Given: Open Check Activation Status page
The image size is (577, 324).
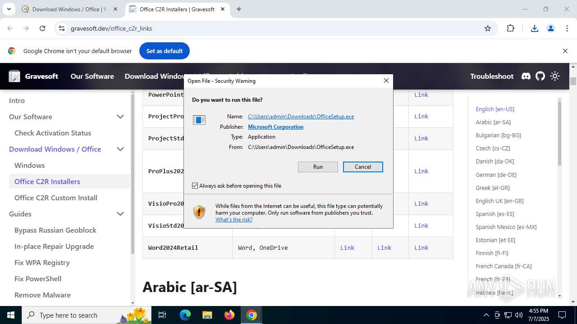Looking at the screenshot, I should [x=53, y=133].
